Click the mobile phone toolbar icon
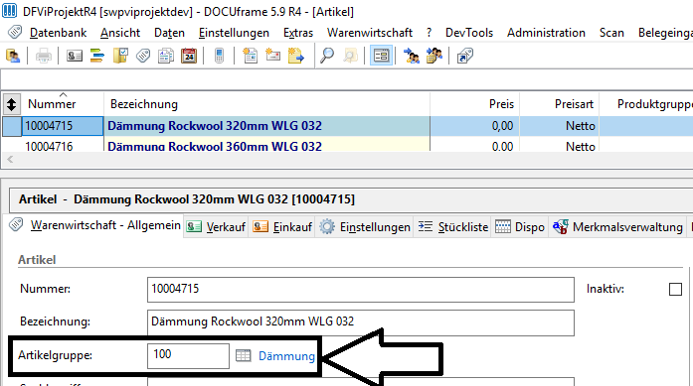This screenshot has width=693, height=386. pos(219,56)
